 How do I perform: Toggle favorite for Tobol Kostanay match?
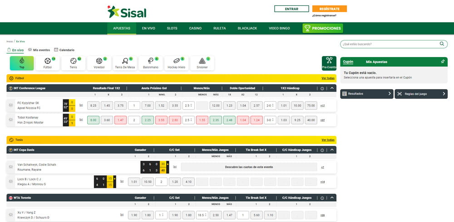[x=11, y=120]
